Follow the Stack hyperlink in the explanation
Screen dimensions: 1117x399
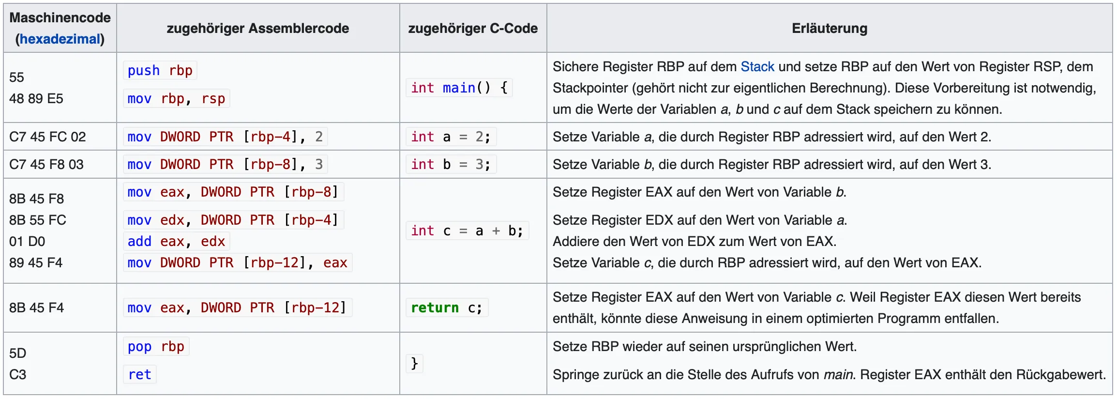pos(757,67)
